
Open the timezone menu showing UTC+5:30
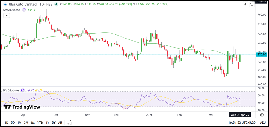242,122
